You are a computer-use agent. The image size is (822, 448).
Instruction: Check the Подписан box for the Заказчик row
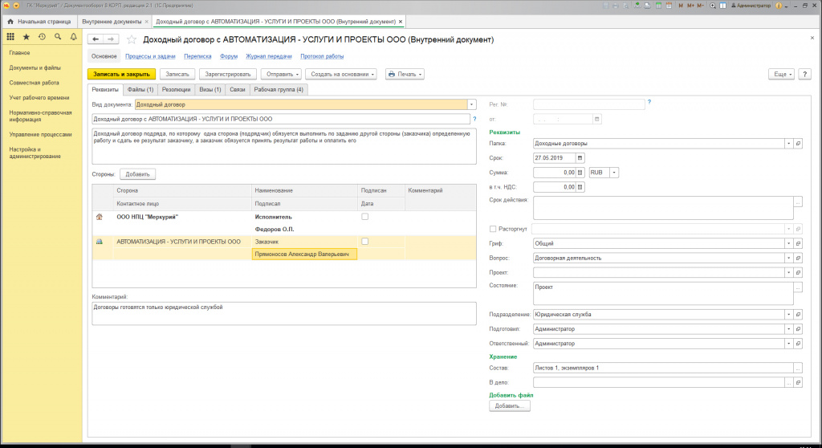[x=365, y=241]
